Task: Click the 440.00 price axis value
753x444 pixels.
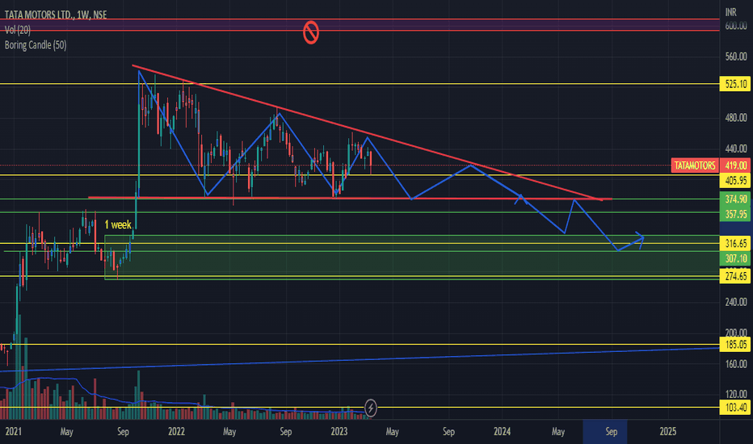Action: (x=736, y=149)
